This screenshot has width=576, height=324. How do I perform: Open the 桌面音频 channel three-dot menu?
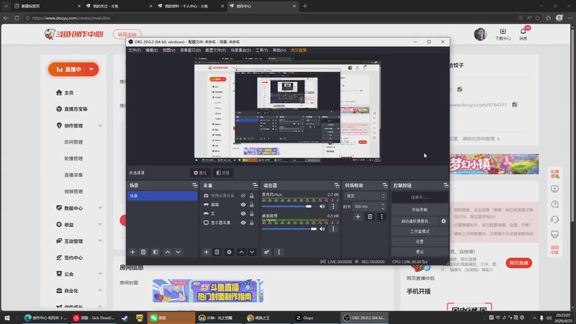coord(333,229)
